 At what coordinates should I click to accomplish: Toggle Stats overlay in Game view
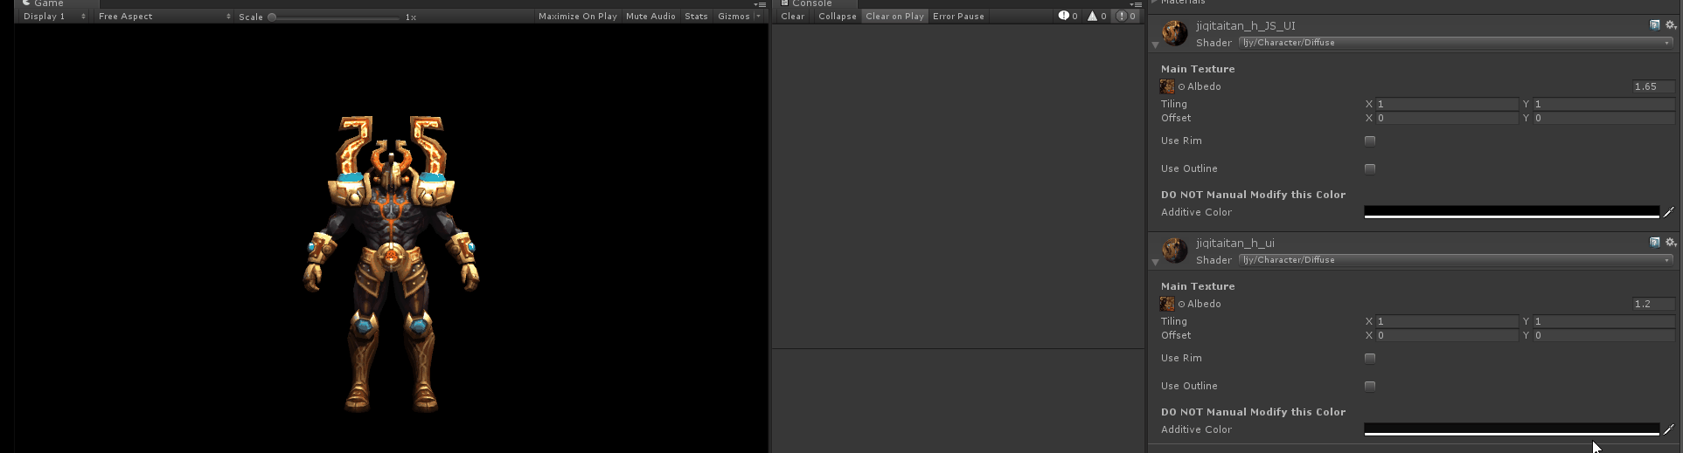(x=696, y=16)
